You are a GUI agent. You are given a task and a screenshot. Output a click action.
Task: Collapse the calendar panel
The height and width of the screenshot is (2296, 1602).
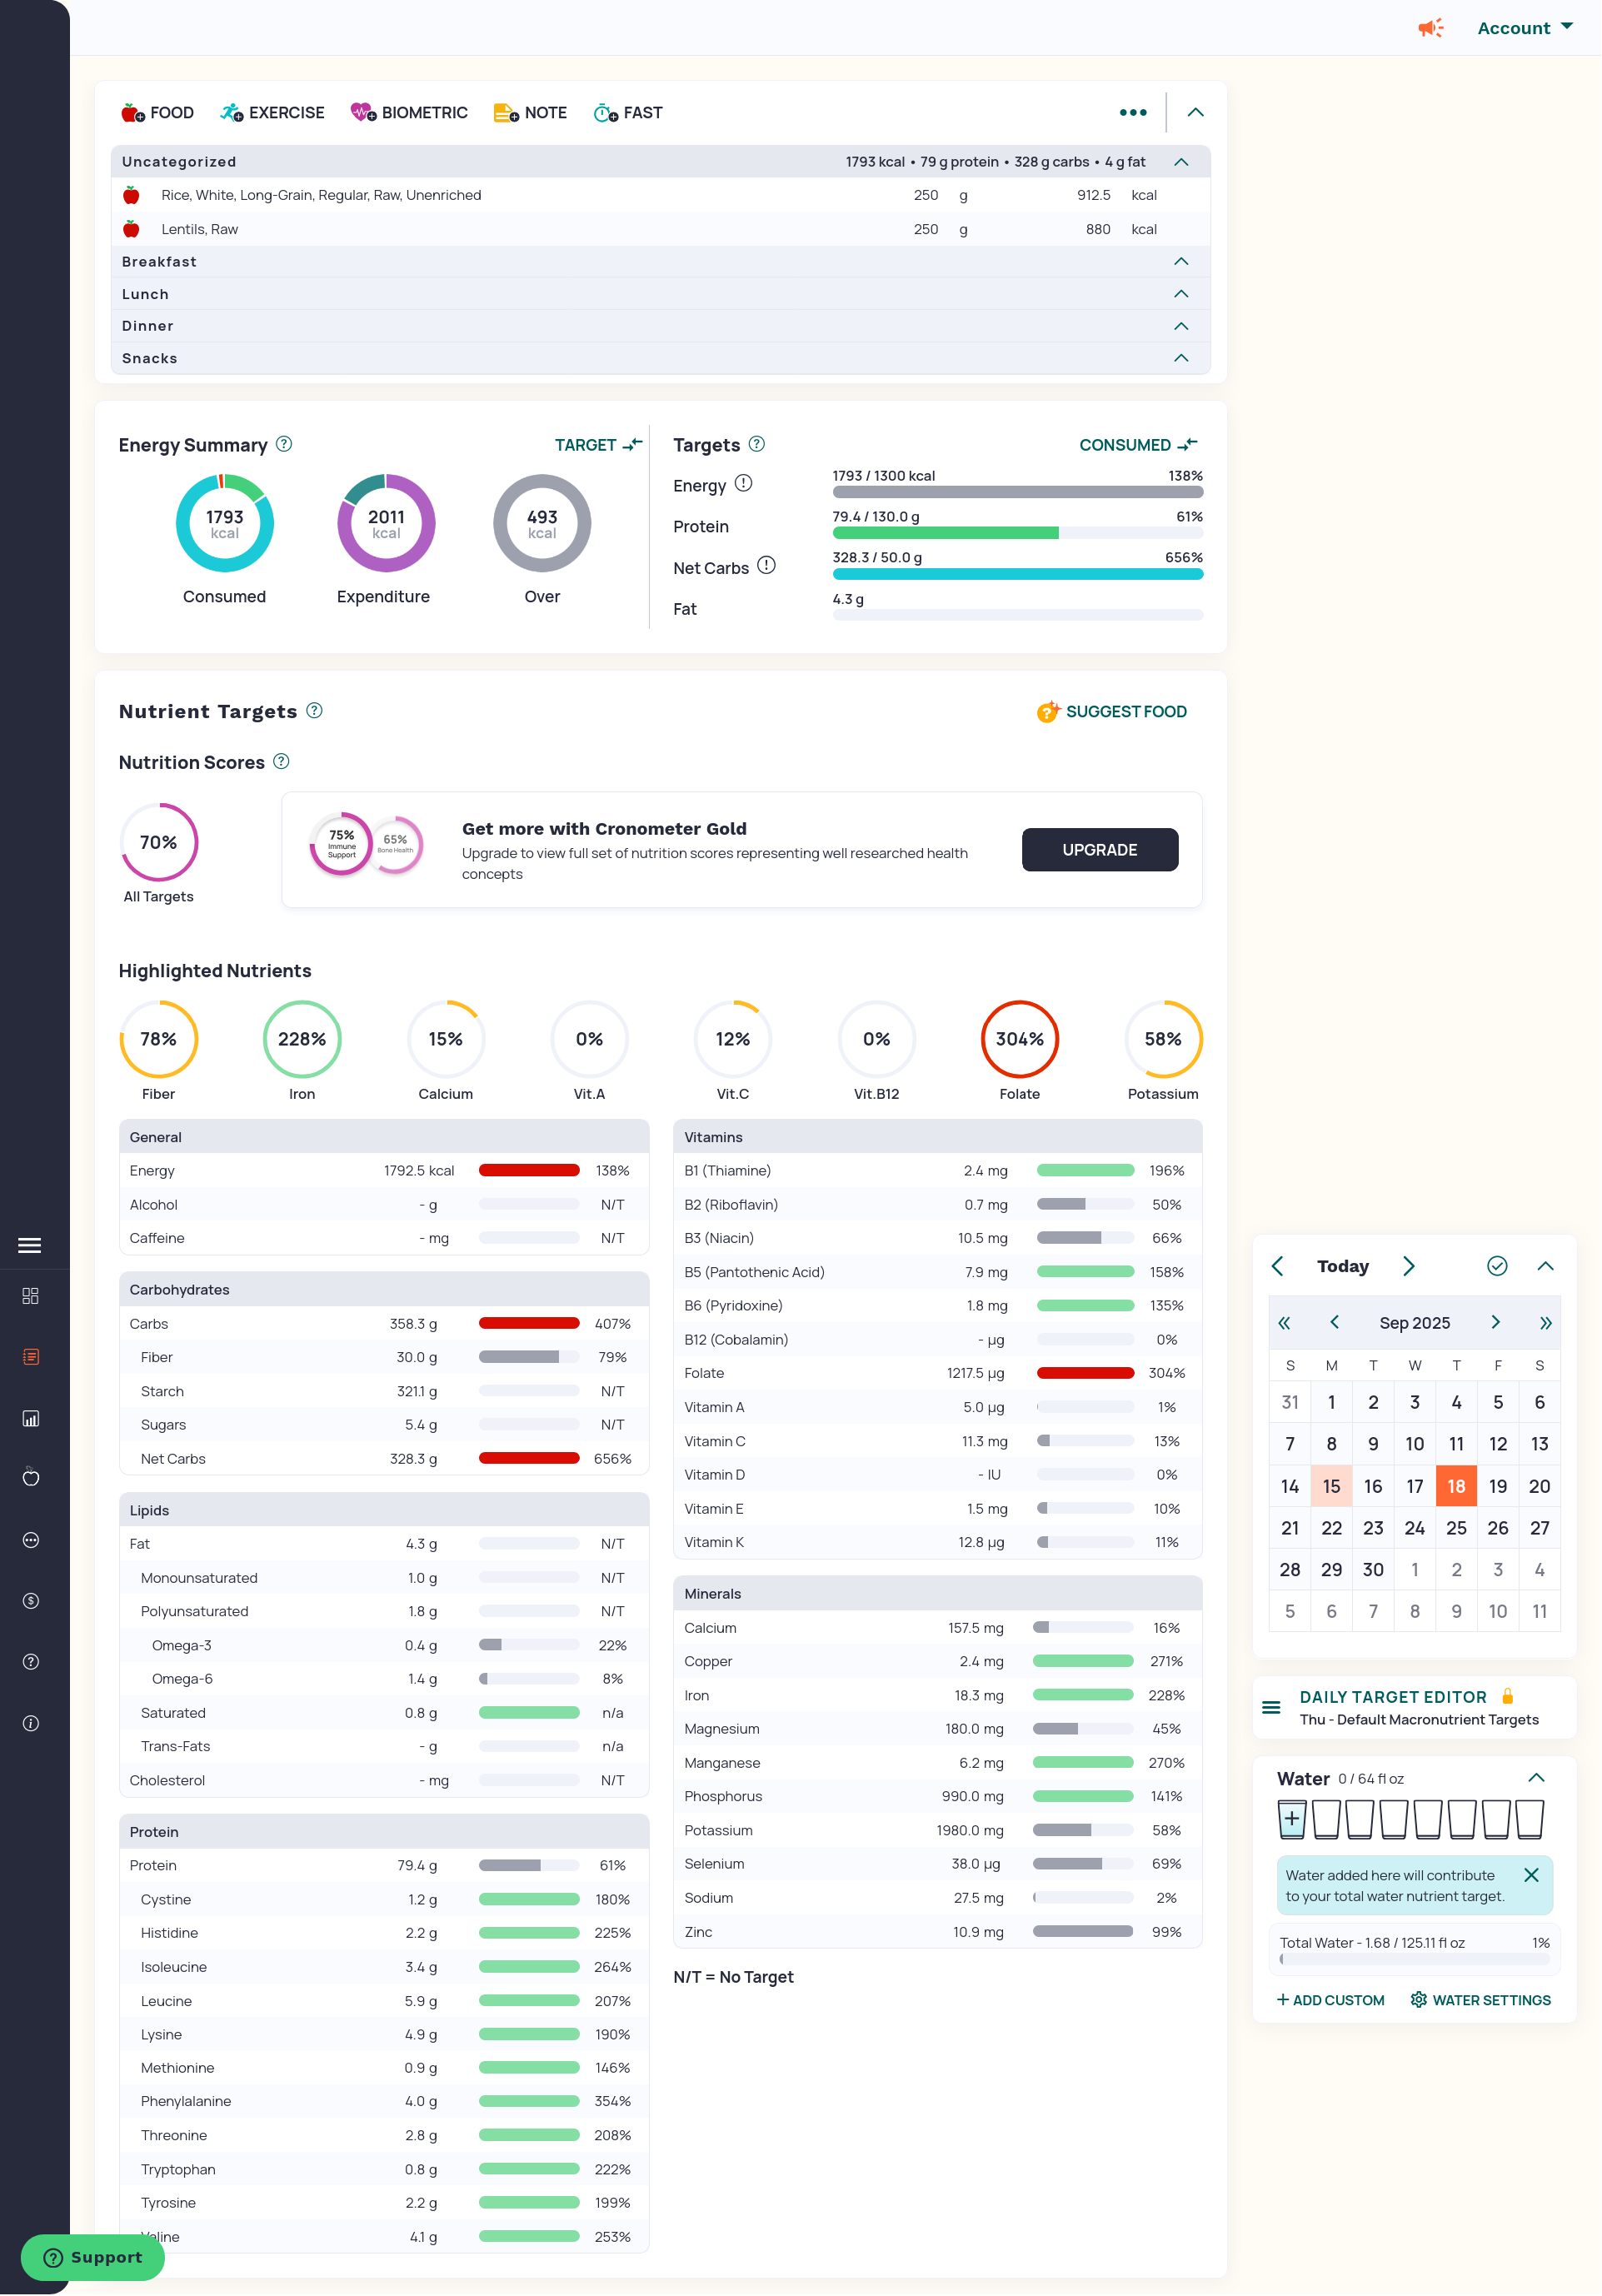pos(1545,1266)
